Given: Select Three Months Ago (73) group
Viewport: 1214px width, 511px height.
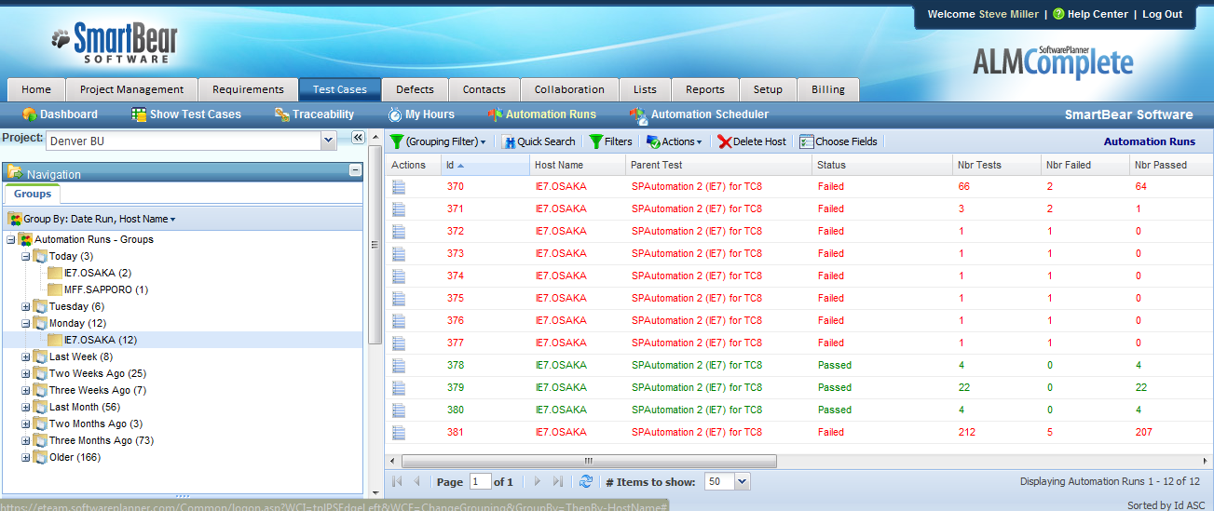Looking at the screenshot, I should click(x=102, y=440).
